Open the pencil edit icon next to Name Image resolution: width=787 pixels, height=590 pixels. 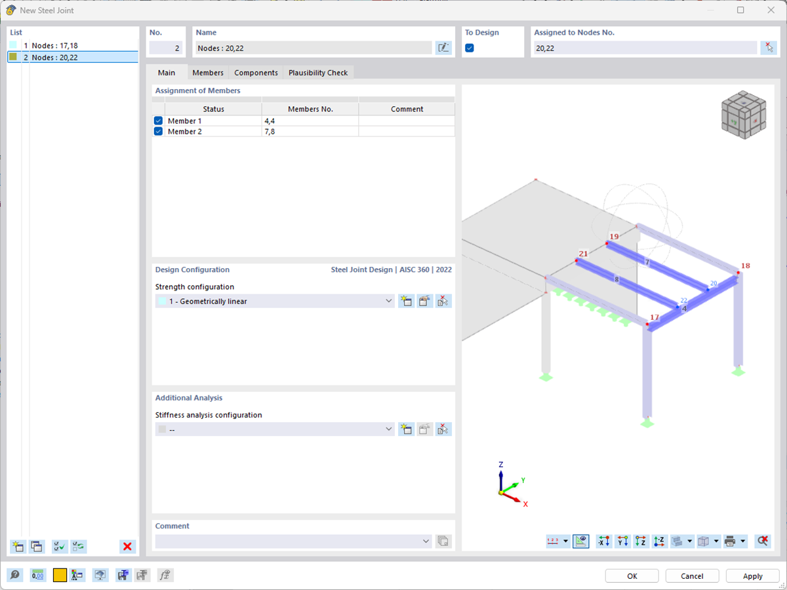click(443, 47)
